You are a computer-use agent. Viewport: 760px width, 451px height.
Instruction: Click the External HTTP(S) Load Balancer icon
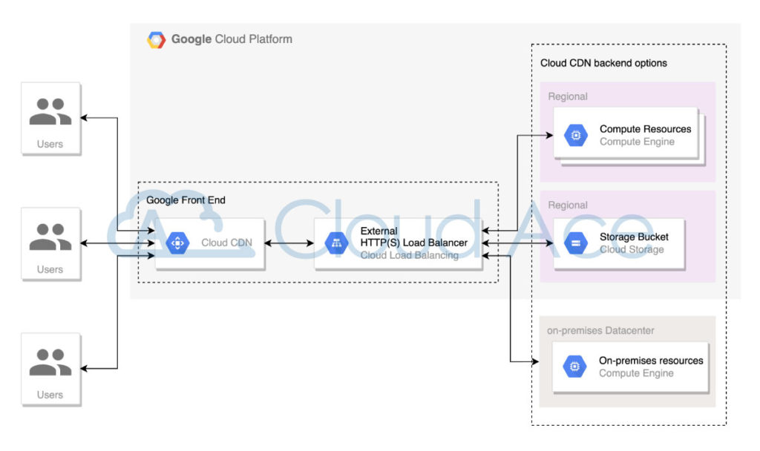point(335,241)
